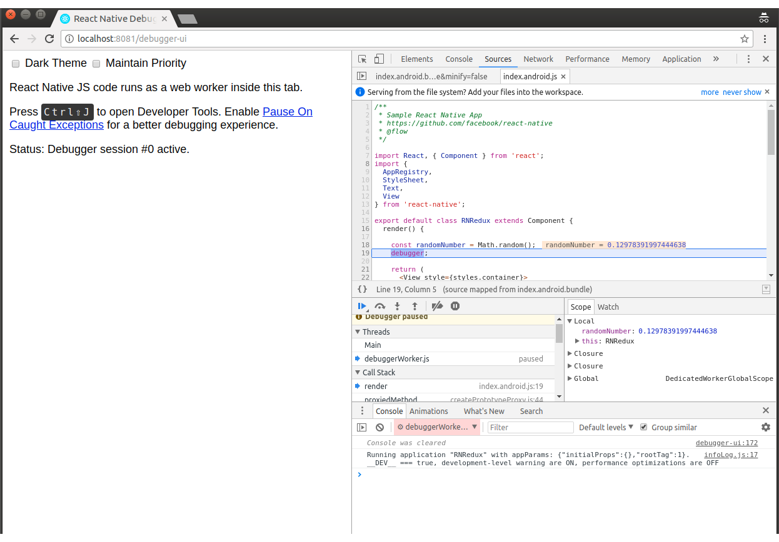Open Chrome main menu
Screen dimensions: 779x542
(765, 39)
